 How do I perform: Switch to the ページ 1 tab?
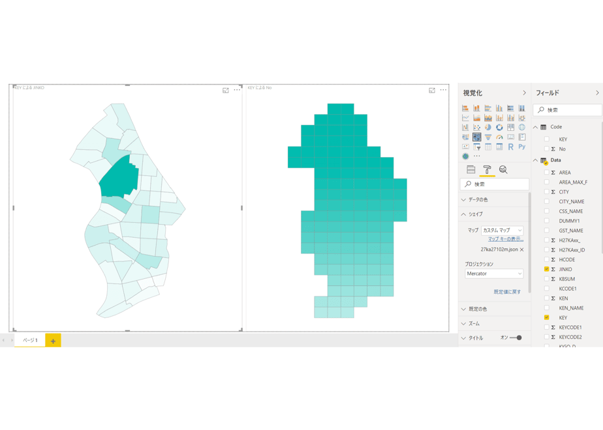coord(30,340)
